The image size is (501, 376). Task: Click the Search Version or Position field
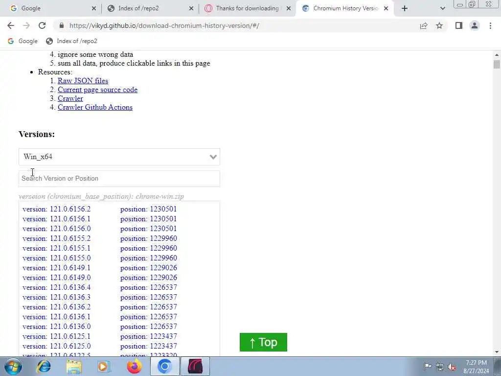pyautogui.click(x=119, y=178)
